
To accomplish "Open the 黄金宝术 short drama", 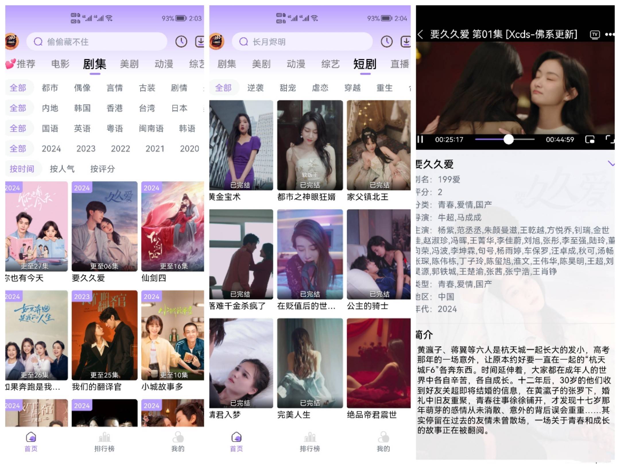I will 241,145.
